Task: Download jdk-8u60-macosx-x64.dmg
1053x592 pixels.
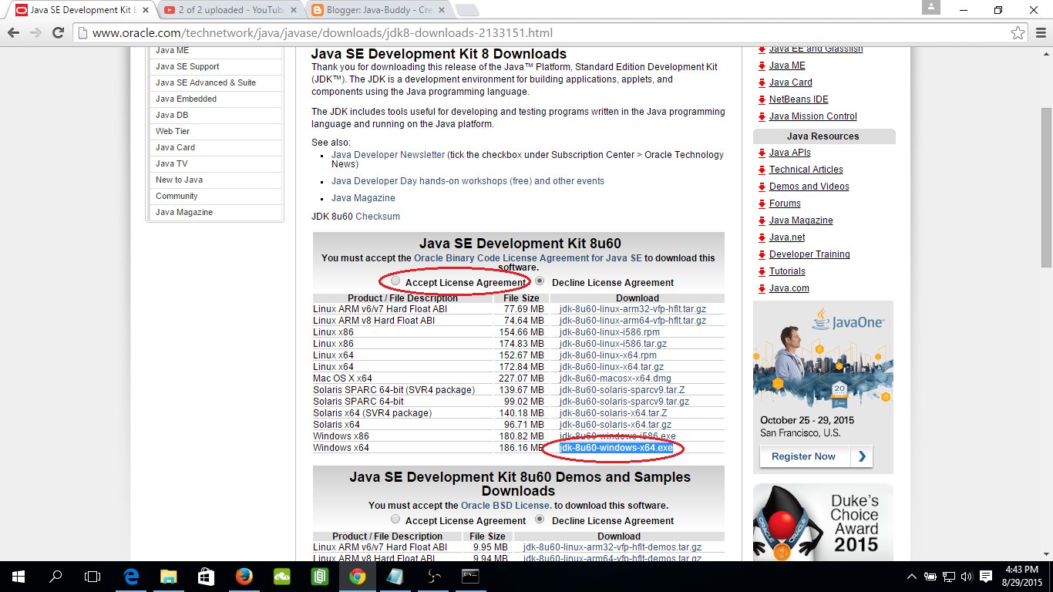Action: click(x=615, y=378)
